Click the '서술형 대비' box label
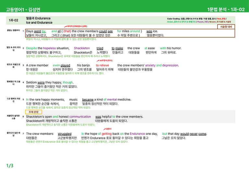249x176 pixels. click(x=226, y=27)
